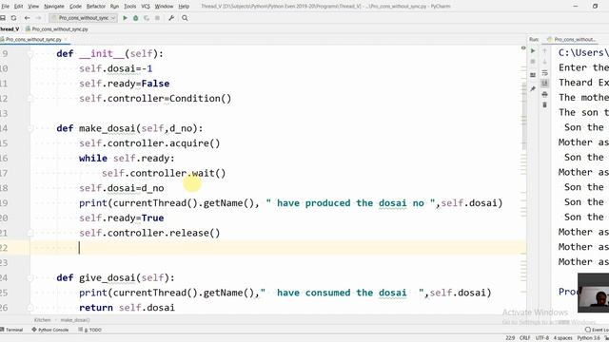Open Settings via the wrench icon
This screenshot has height=342, width=609.
point(171,18)
